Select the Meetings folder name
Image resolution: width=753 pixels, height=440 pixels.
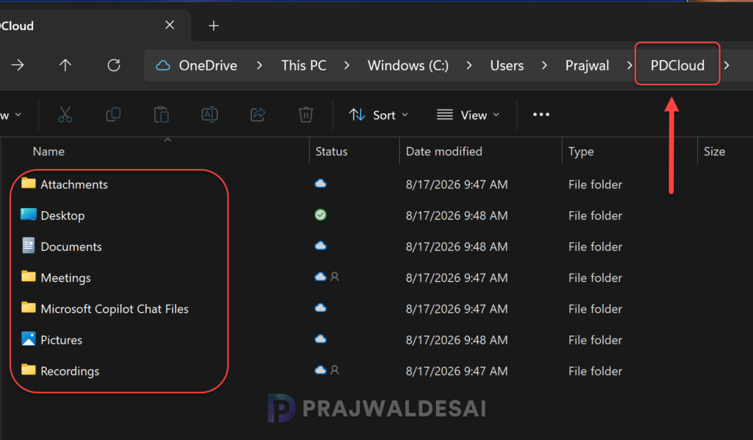tap(65, 277)
